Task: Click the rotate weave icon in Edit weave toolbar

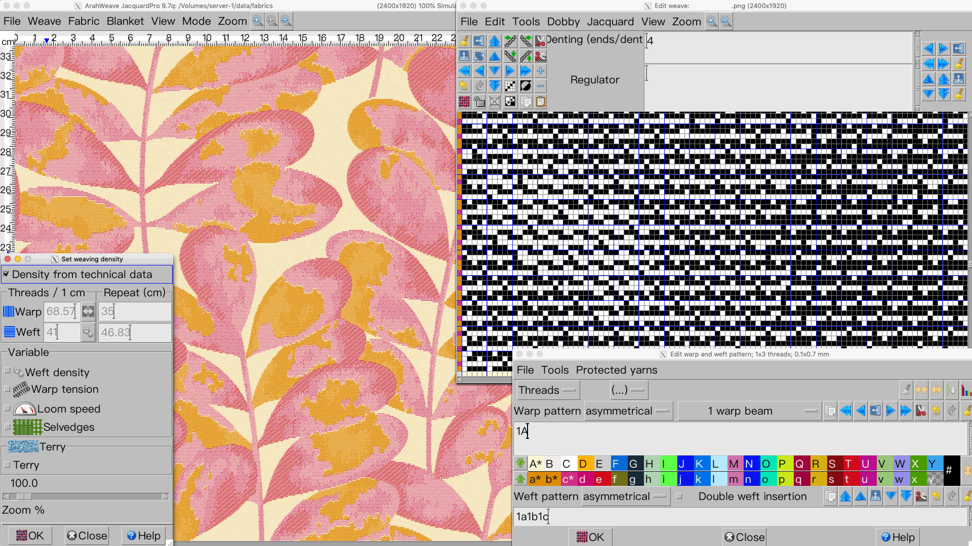Action: (x=479, y=56)
